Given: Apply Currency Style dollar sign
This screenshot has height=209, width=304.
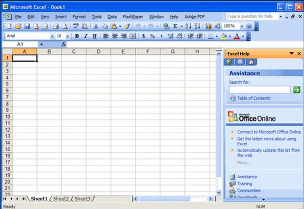Looking at the screenshot, I should pos(144,36).
